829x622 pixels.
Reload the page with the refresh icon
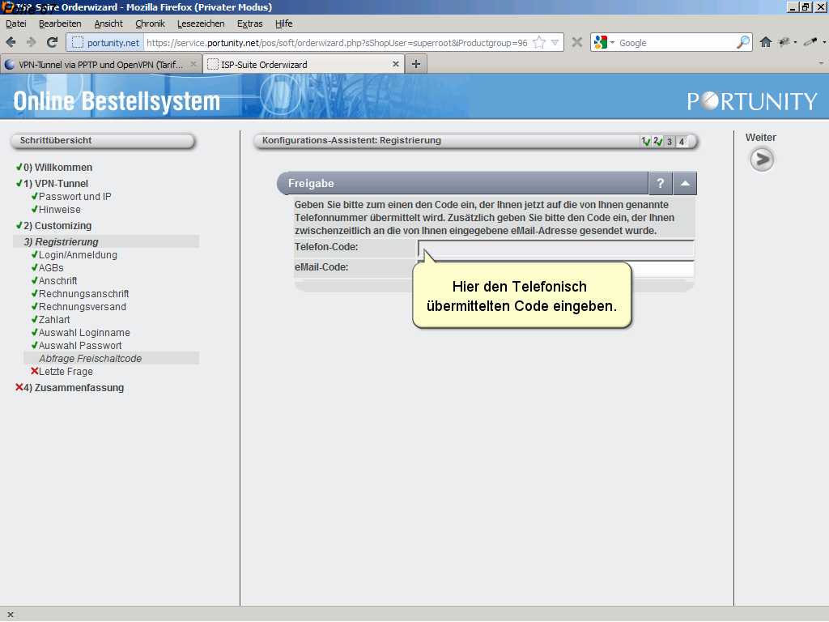pos(52,42)
